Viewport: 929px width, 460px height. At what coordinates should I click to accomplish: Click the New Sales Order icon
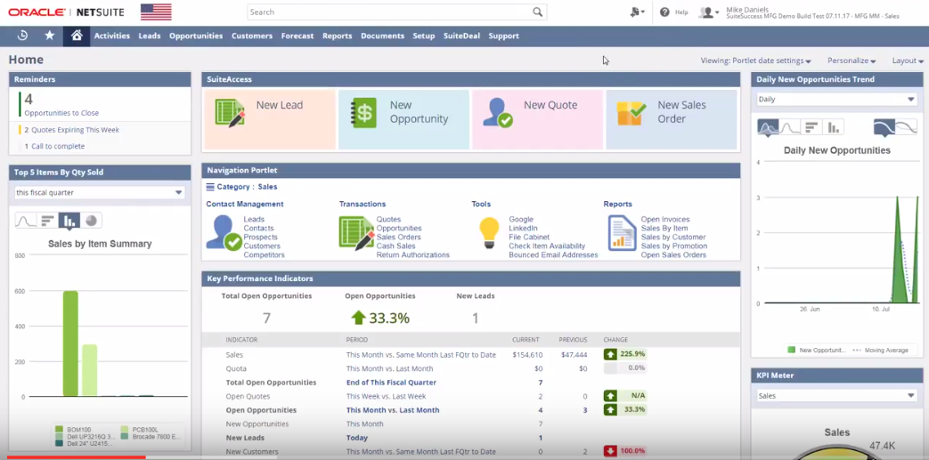pyautogui.click(x=632, y=113)
